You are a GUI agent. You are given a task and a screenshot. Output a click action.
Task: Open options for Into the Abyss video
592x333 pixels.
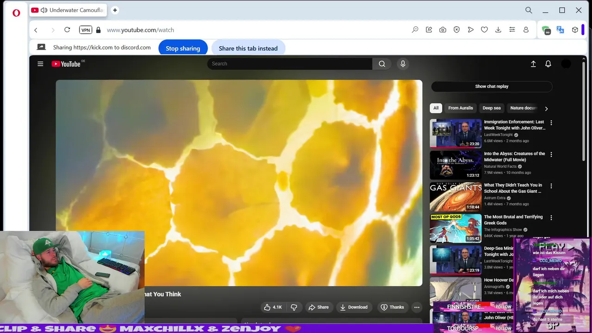pos(551,154)
